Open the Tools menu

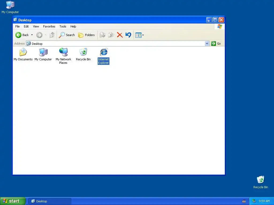tap(63, 26)
